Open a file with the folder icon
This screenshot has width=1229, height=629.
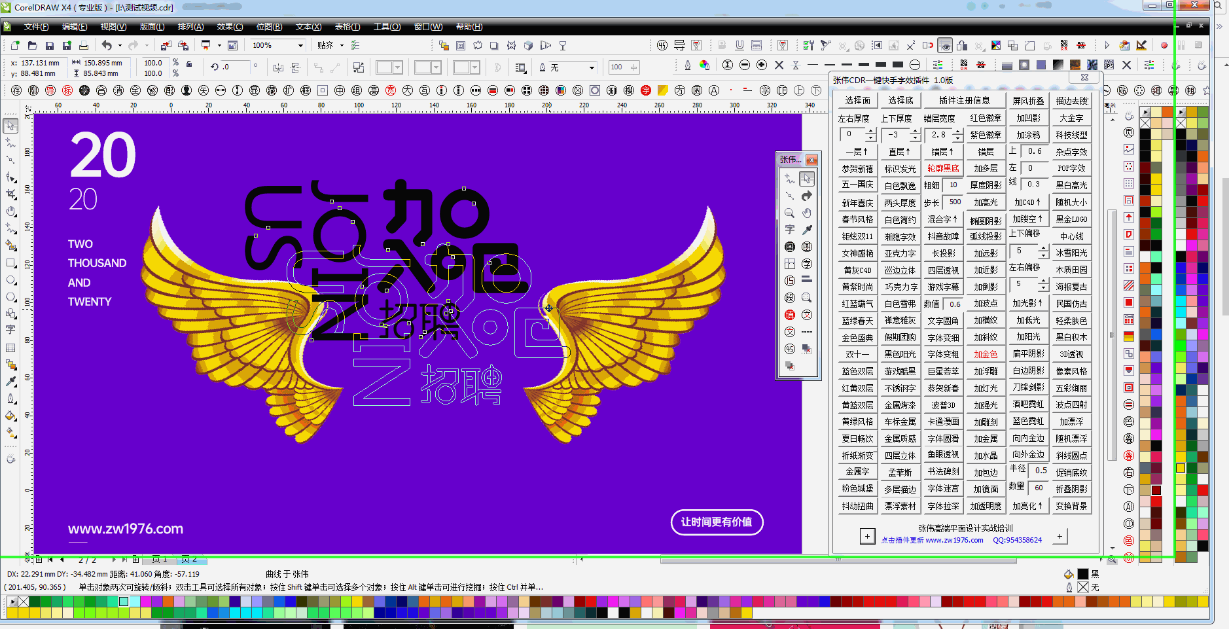point(32,46)
